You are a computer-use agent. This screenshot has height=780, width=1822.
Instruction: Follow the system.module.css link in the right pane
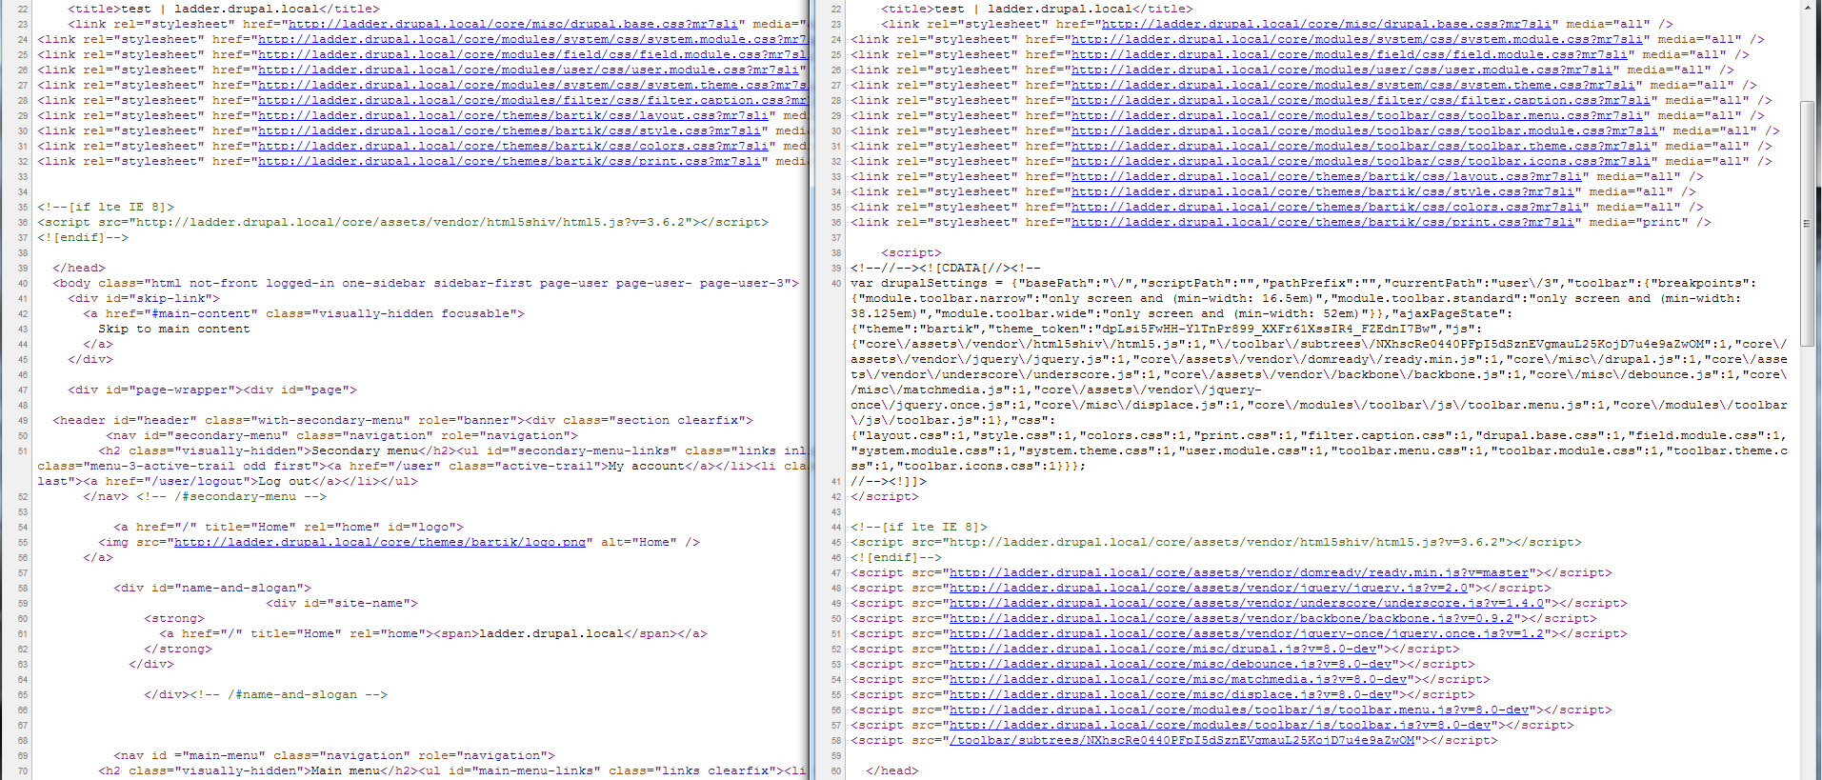(x=1357, y=39)
